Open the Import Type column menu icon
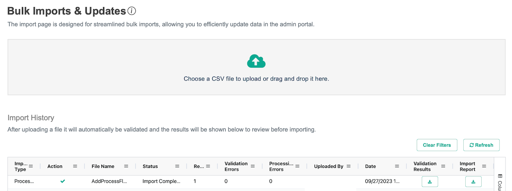Screen dimensions: 512x191 31,166
